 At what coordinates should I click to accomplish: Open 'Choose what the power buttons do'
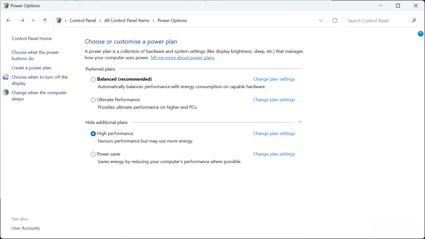35,55
